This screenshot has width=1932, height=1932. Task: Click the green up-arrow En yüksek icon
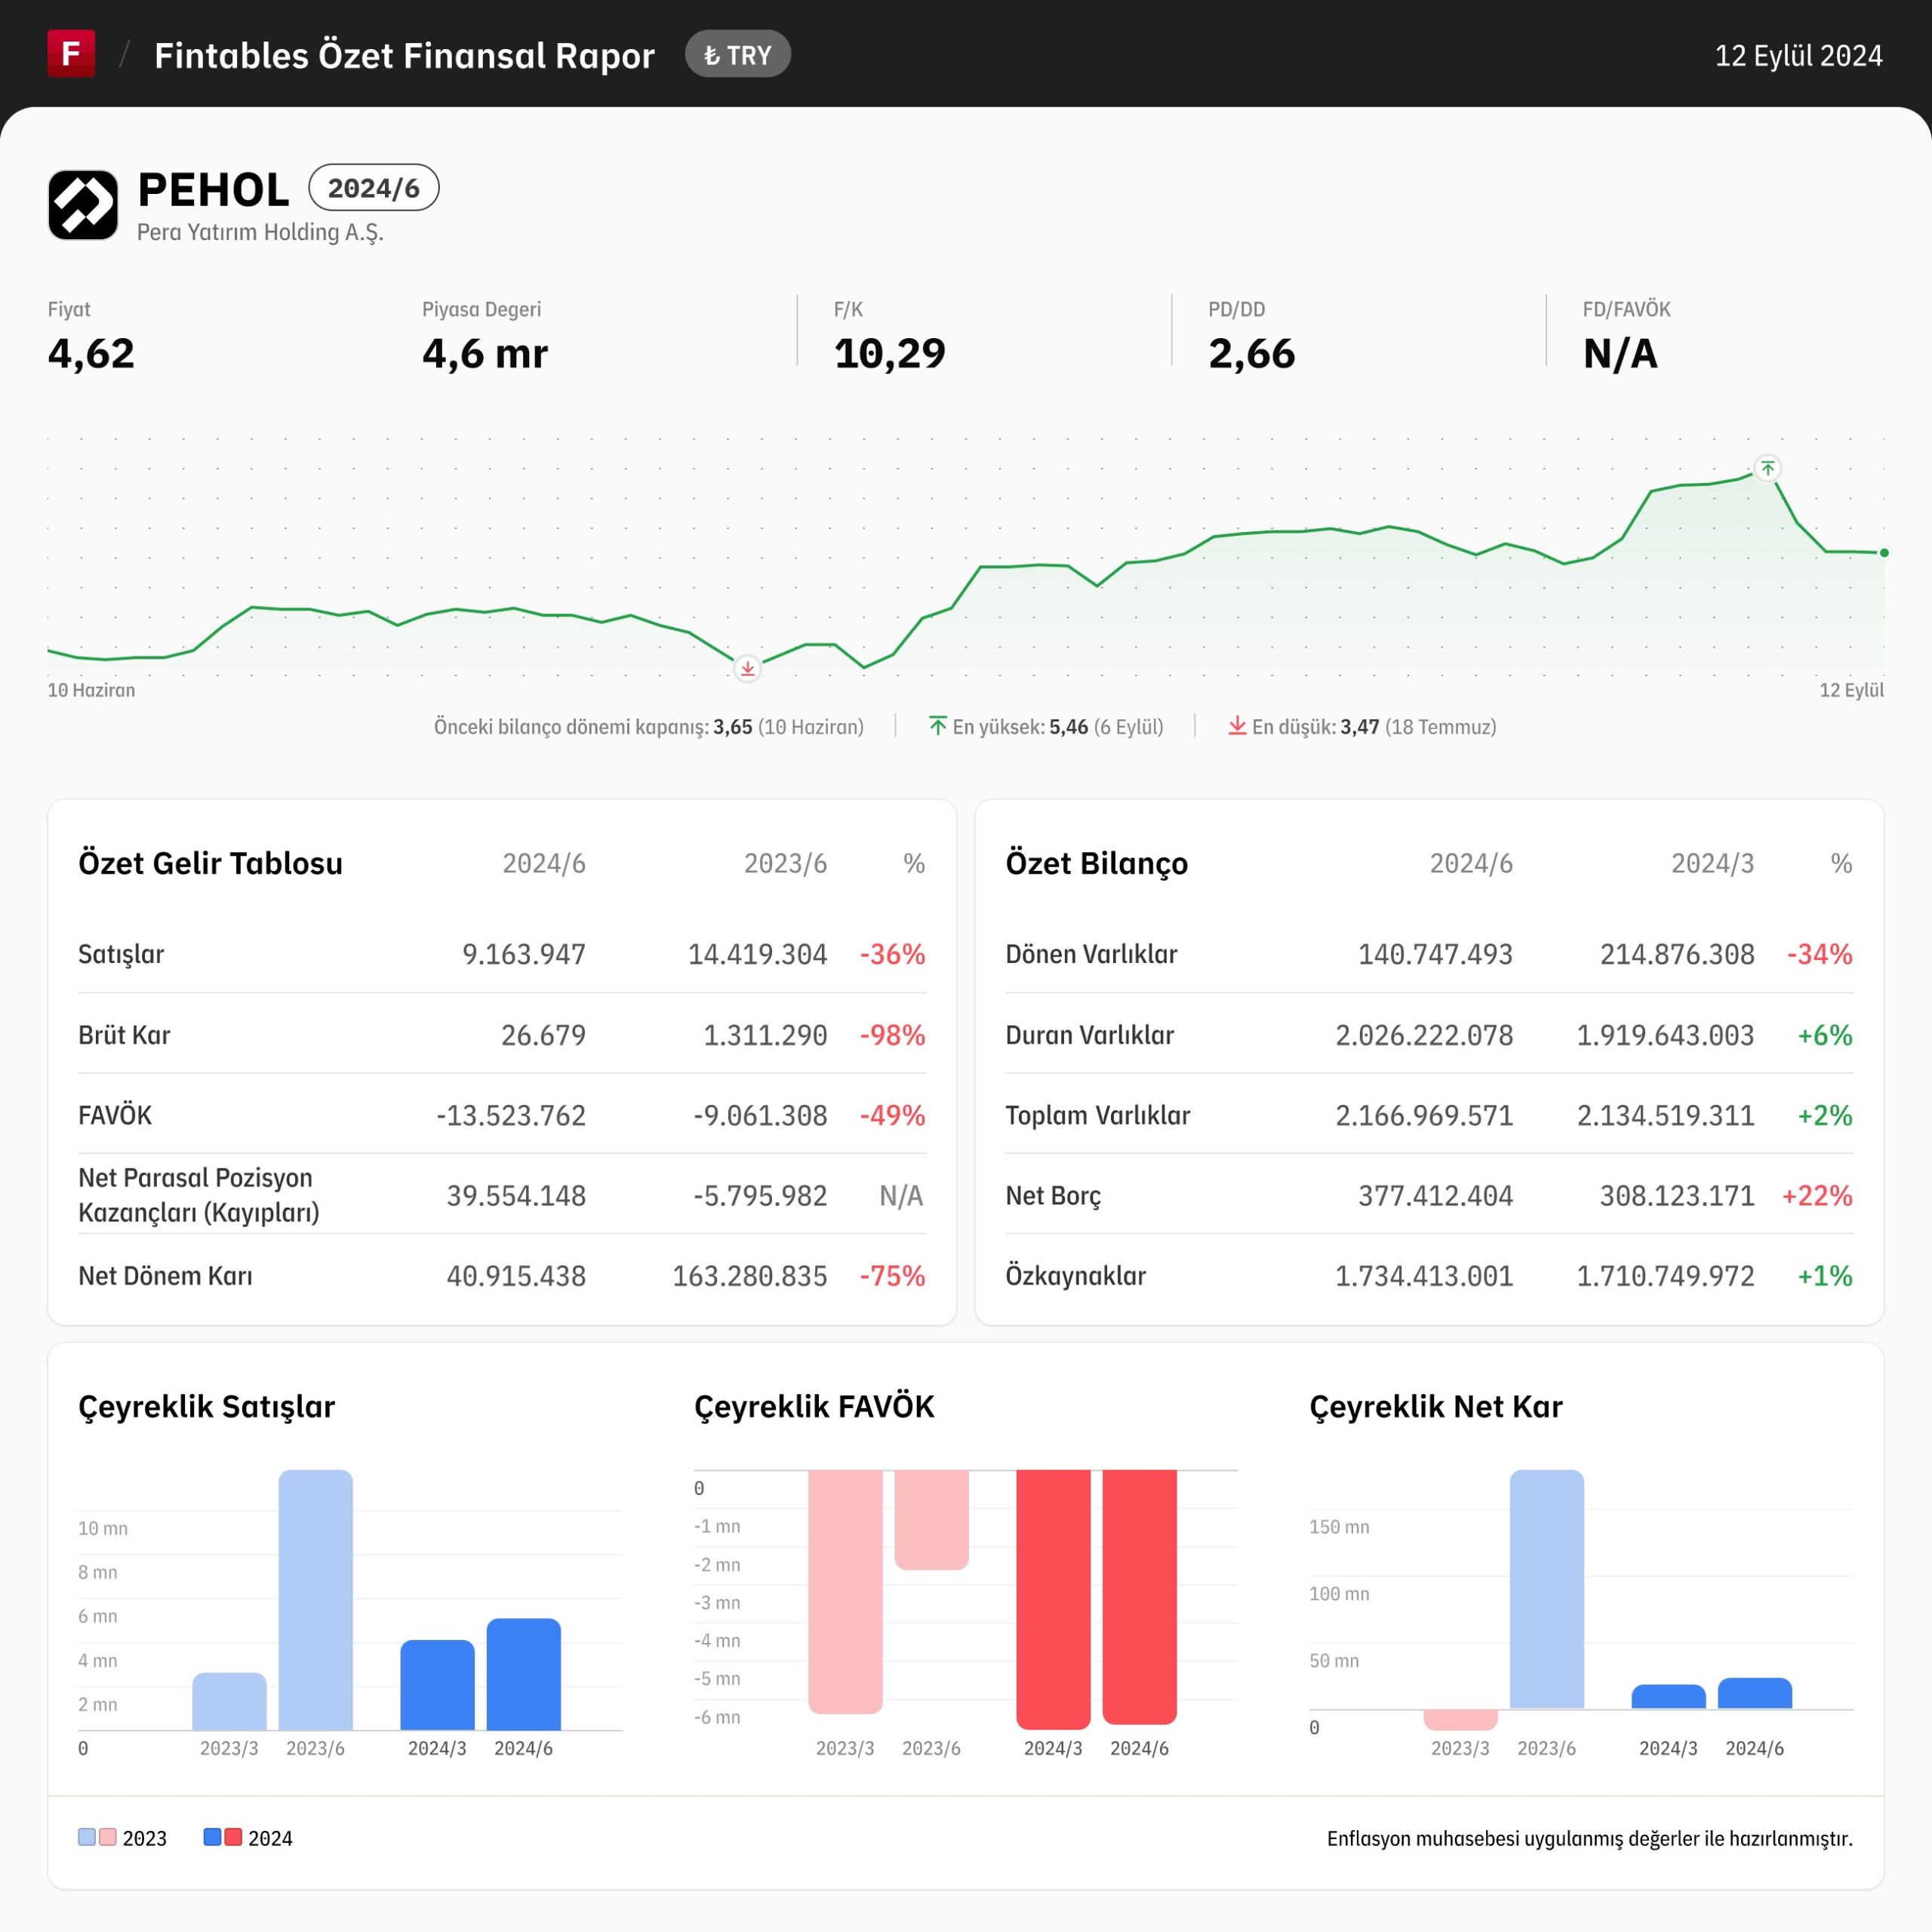click(938, 726)
